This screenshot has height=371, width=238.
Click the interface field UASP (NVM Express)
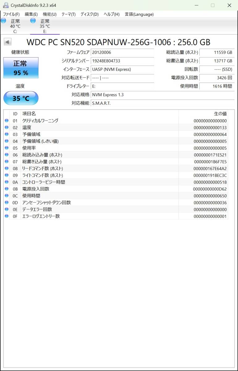point(122,69)
